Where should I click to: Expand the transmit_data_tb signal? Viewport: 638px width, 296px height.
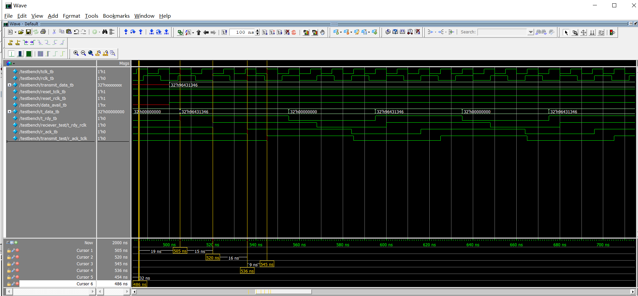[x=9, y=85]
